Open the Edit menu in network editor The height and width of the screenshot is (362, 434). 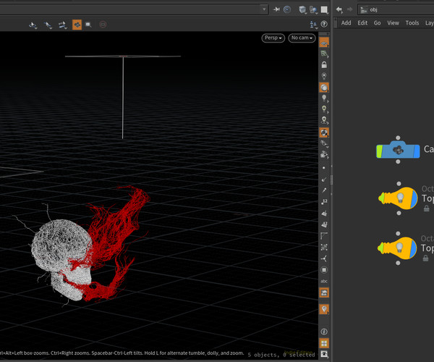tap(362, 23)
